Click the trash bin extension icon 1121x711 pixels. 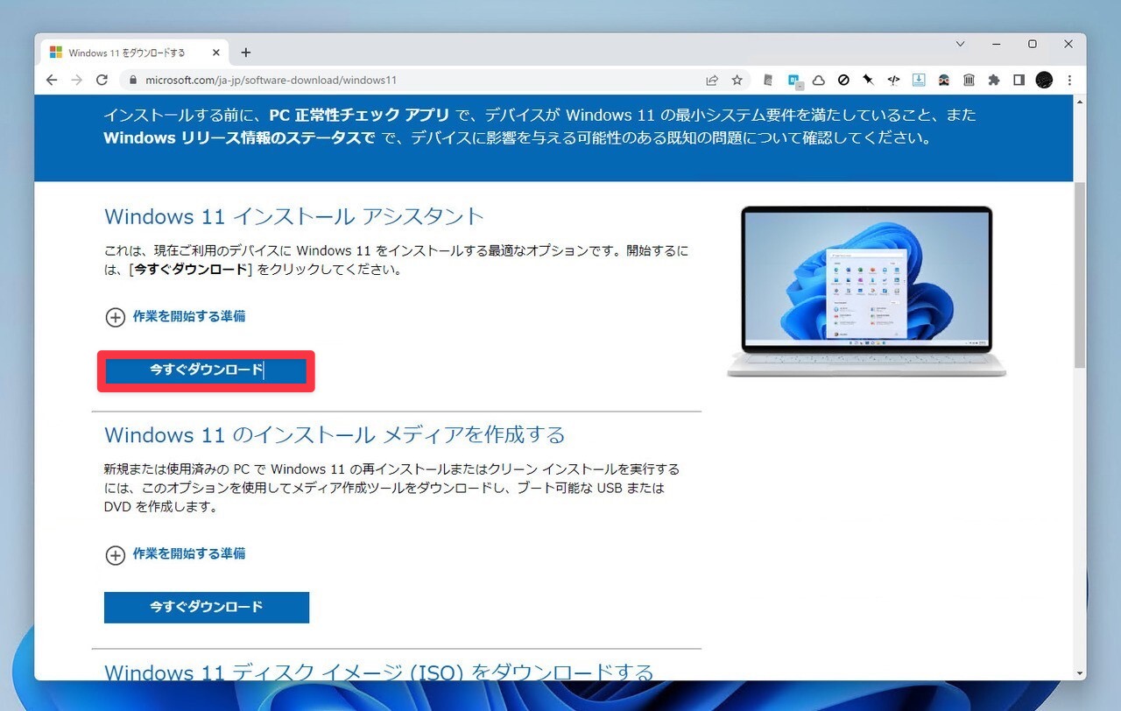[969, 80]
